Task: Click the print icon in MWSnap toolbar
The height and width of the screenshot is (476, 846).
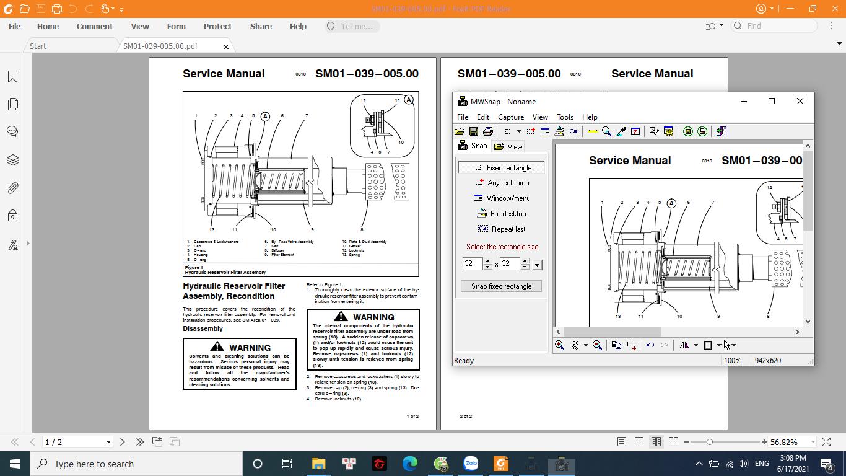Action: [x=487, y=131]
